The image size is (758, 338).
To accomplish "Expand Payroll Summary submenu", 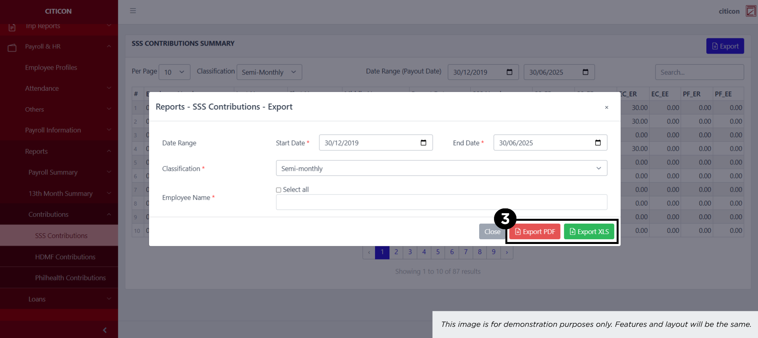I will (59, 172).
